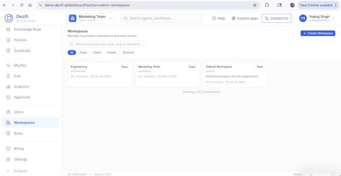
Task: Click the Knowledge Base database icon
Action: click(x=8, y=29)
